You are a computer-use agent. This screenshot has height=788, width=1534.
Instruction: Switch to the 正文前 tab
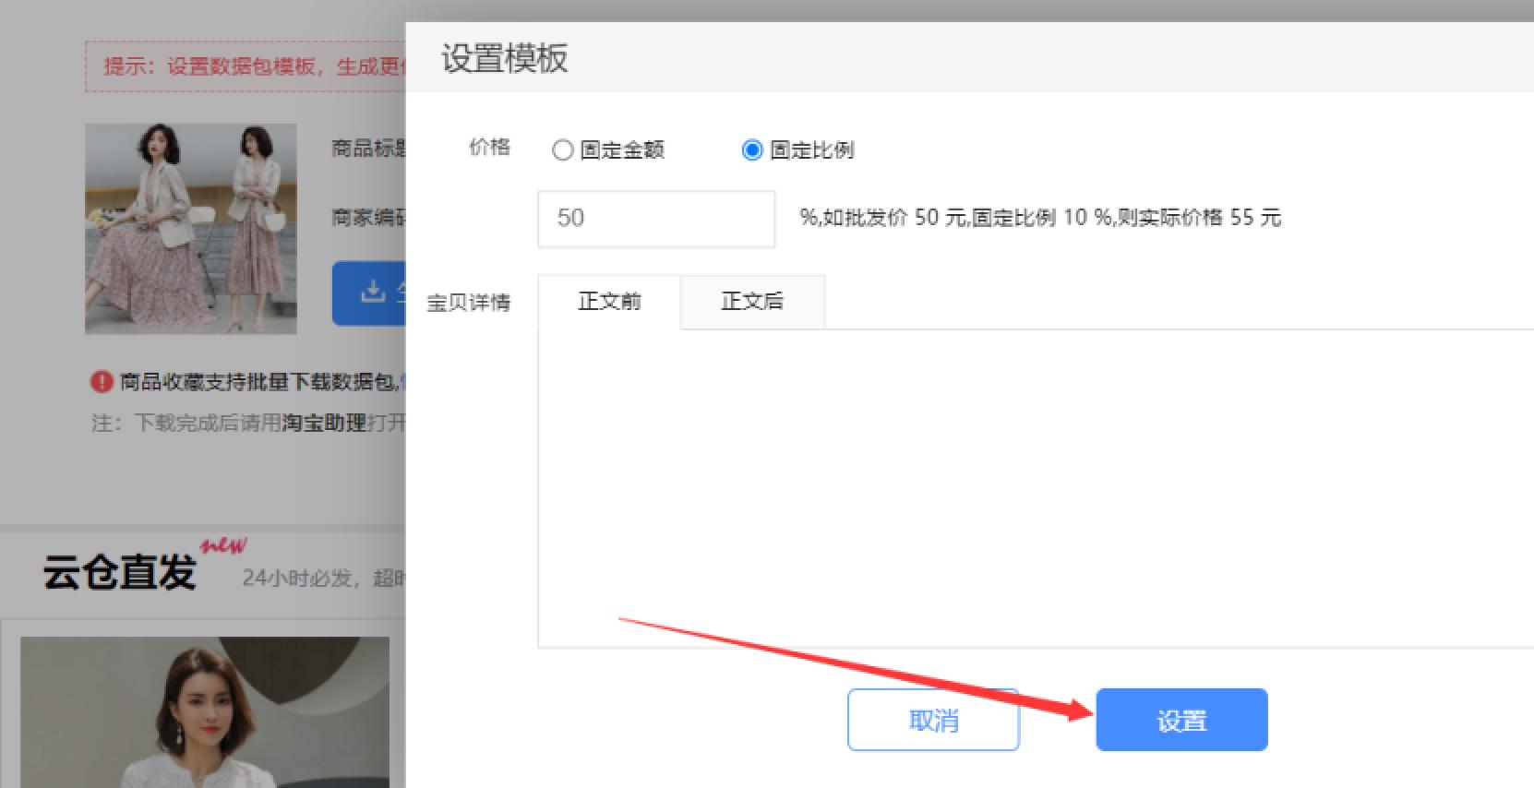[609, 302]
